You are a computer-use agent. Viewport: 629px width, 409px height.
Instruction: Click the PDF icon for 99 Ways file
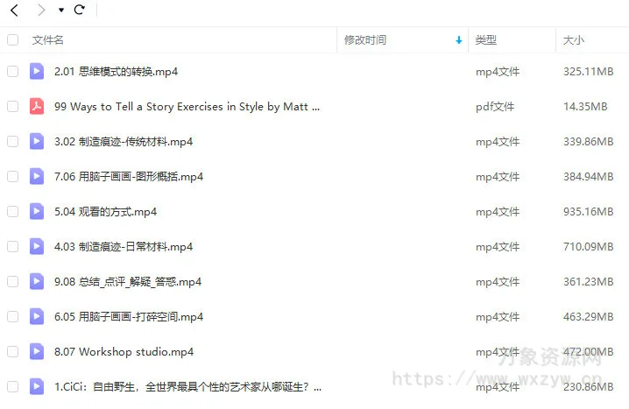(x=37, y=107)
